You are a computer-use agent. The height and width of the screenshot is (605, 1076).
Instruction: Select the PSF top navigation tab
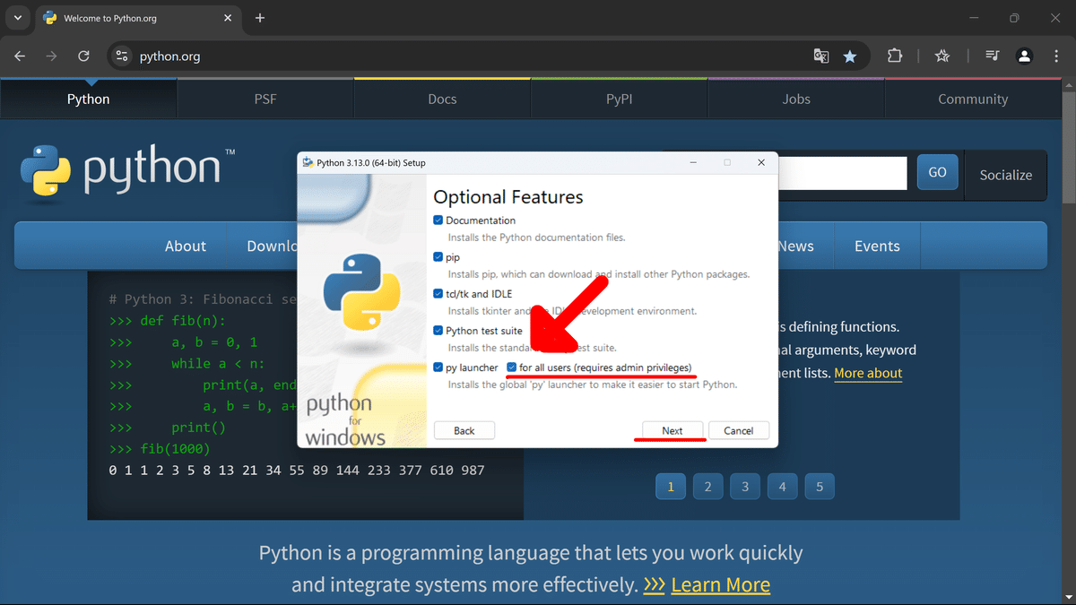coord(265,99)
